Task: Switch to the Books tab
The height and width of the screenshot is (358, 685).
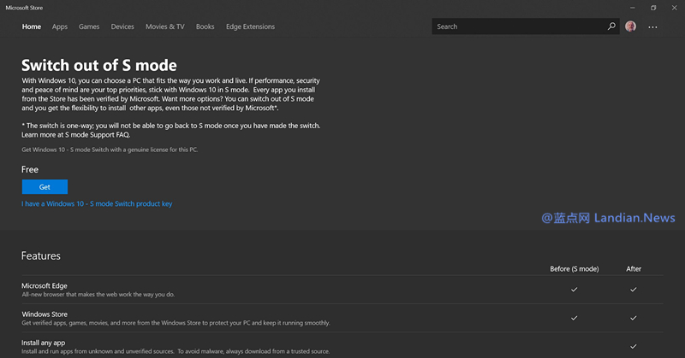Action: (205, 26)
